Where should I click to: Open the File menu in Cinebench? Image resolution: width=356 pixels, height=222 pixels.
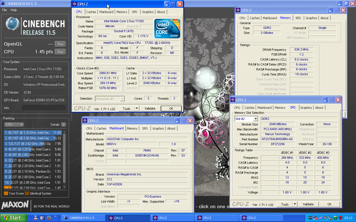(x=4, y=10)
